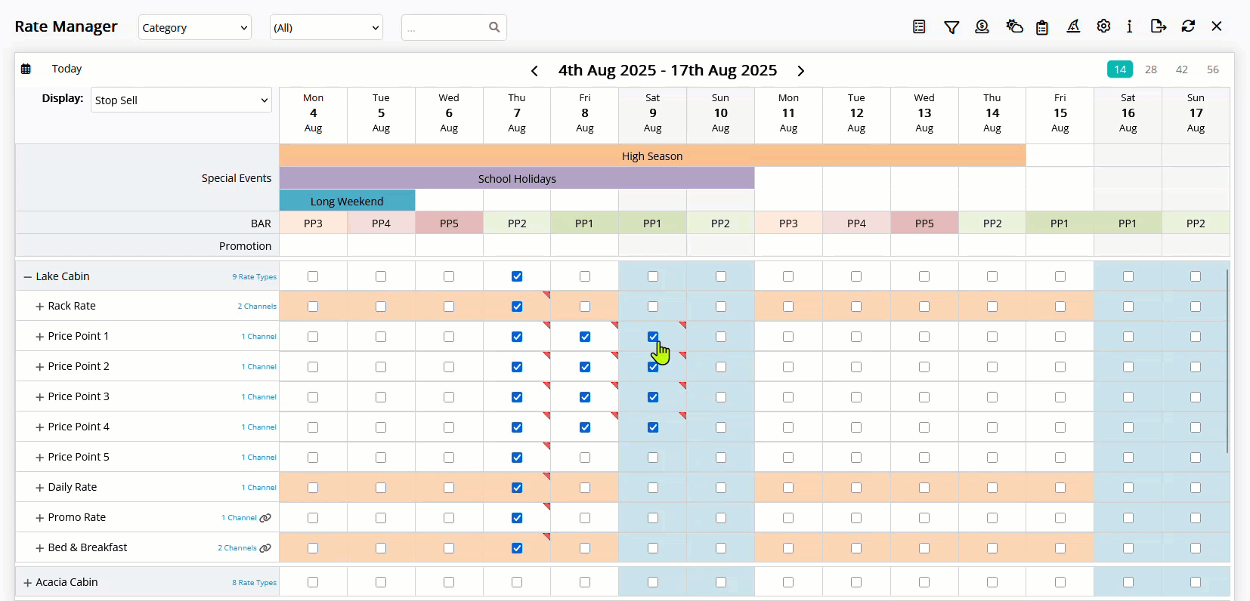Refresh the rate manager grid

tap(1188, 26)
